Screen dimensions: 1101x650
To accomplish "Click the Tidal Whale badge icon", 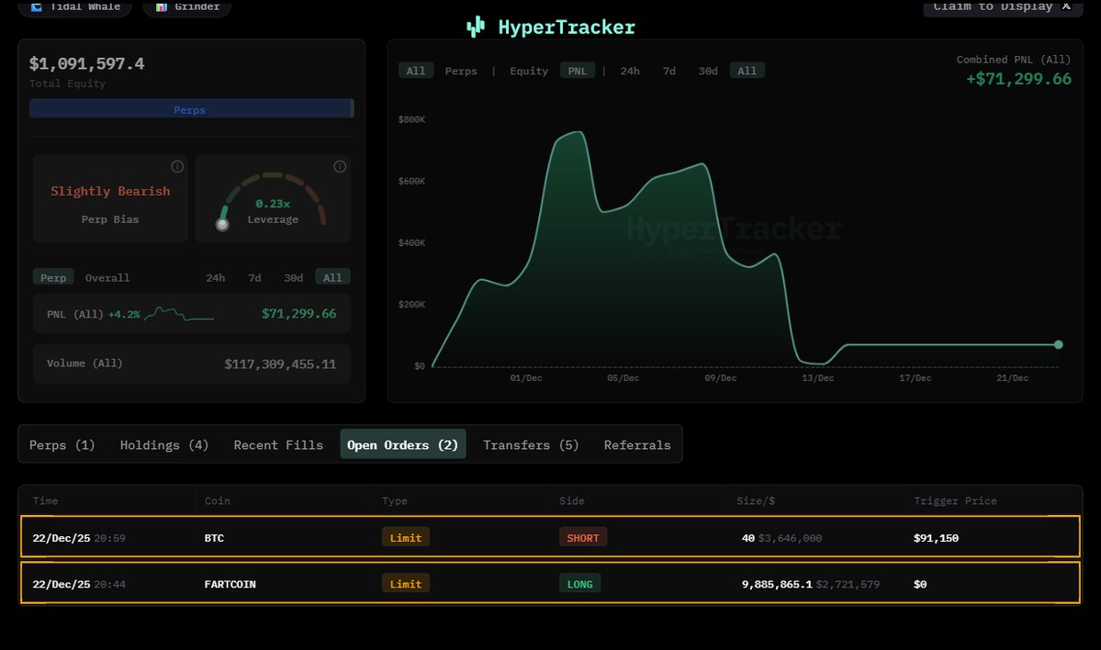I will (37, 6).
